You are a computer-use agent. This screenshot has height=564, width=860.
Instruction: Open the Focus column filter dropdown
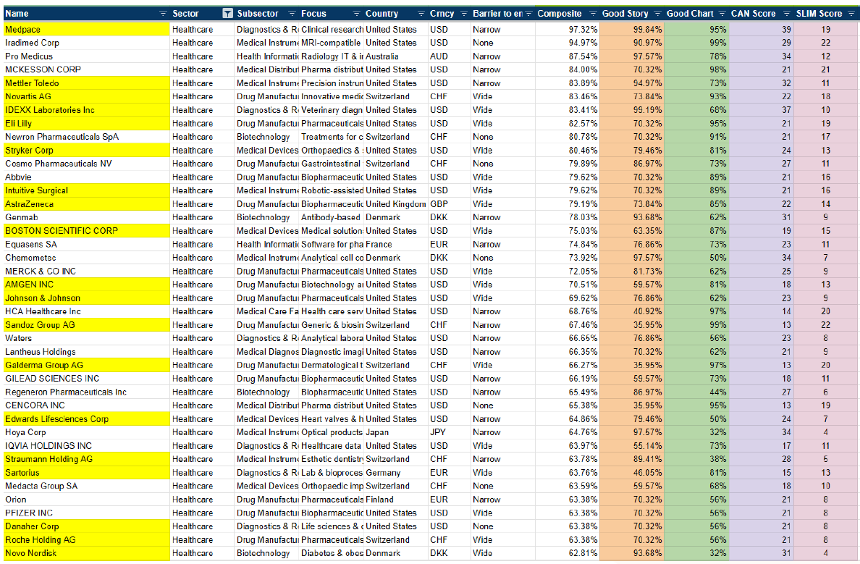pyautogui.click(x=356, y=14)
